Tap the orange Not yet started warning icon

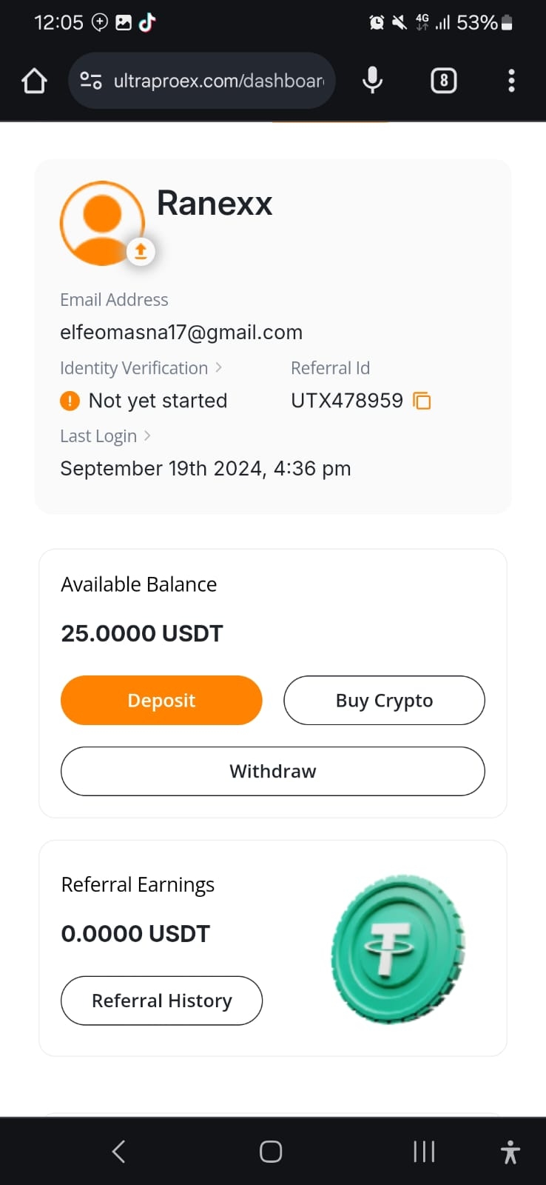70,401
